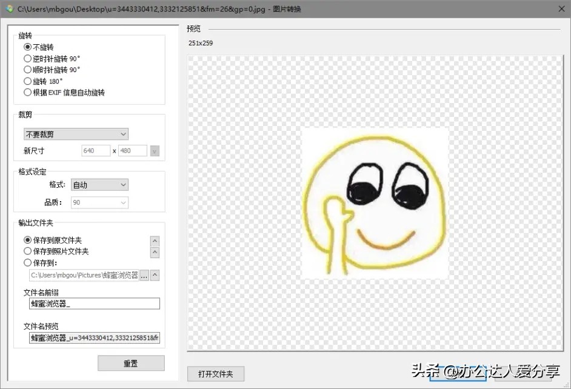This screenshot has width=571, height=389.
Task: Open the 品质 value combo box
Action: tap(99, 202)
